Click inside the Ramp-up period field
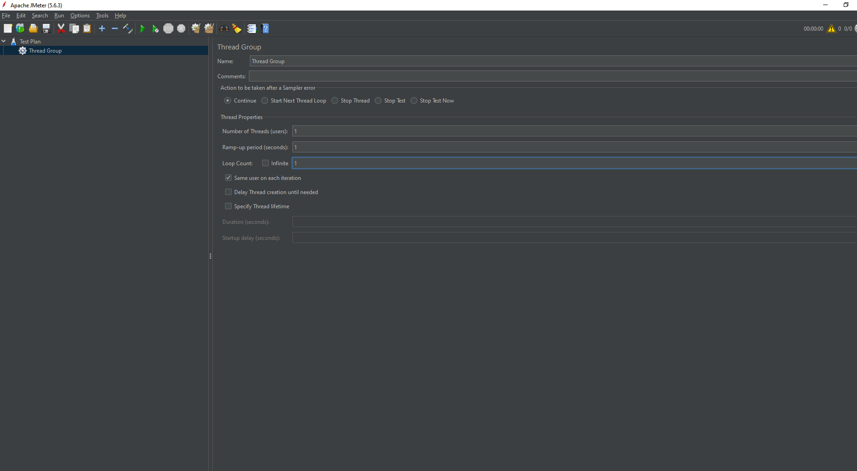Screen dimensions: 857x471 point(412,147)
